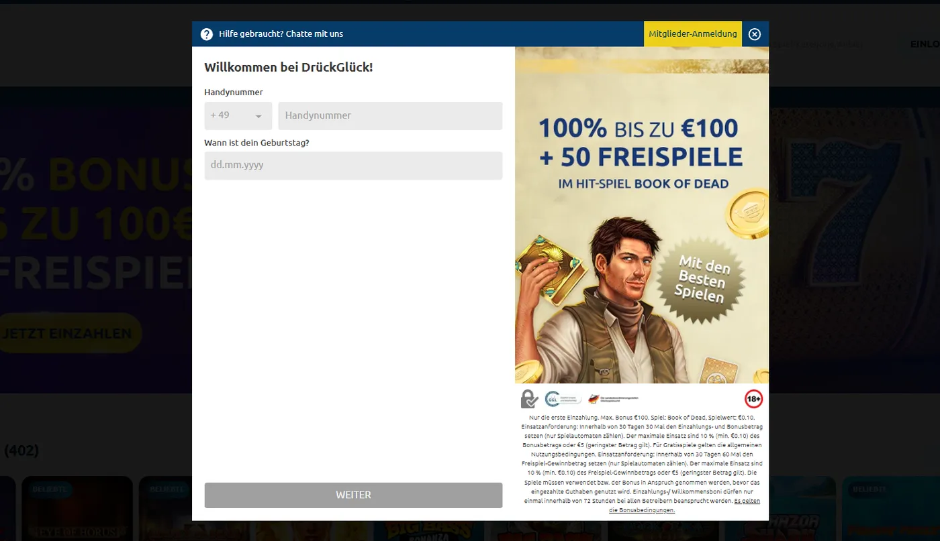The height and width of the screenshot is (541, 940).
Task: Select the dd.mm.yyyy birthday field
Action: coord(353,166)
